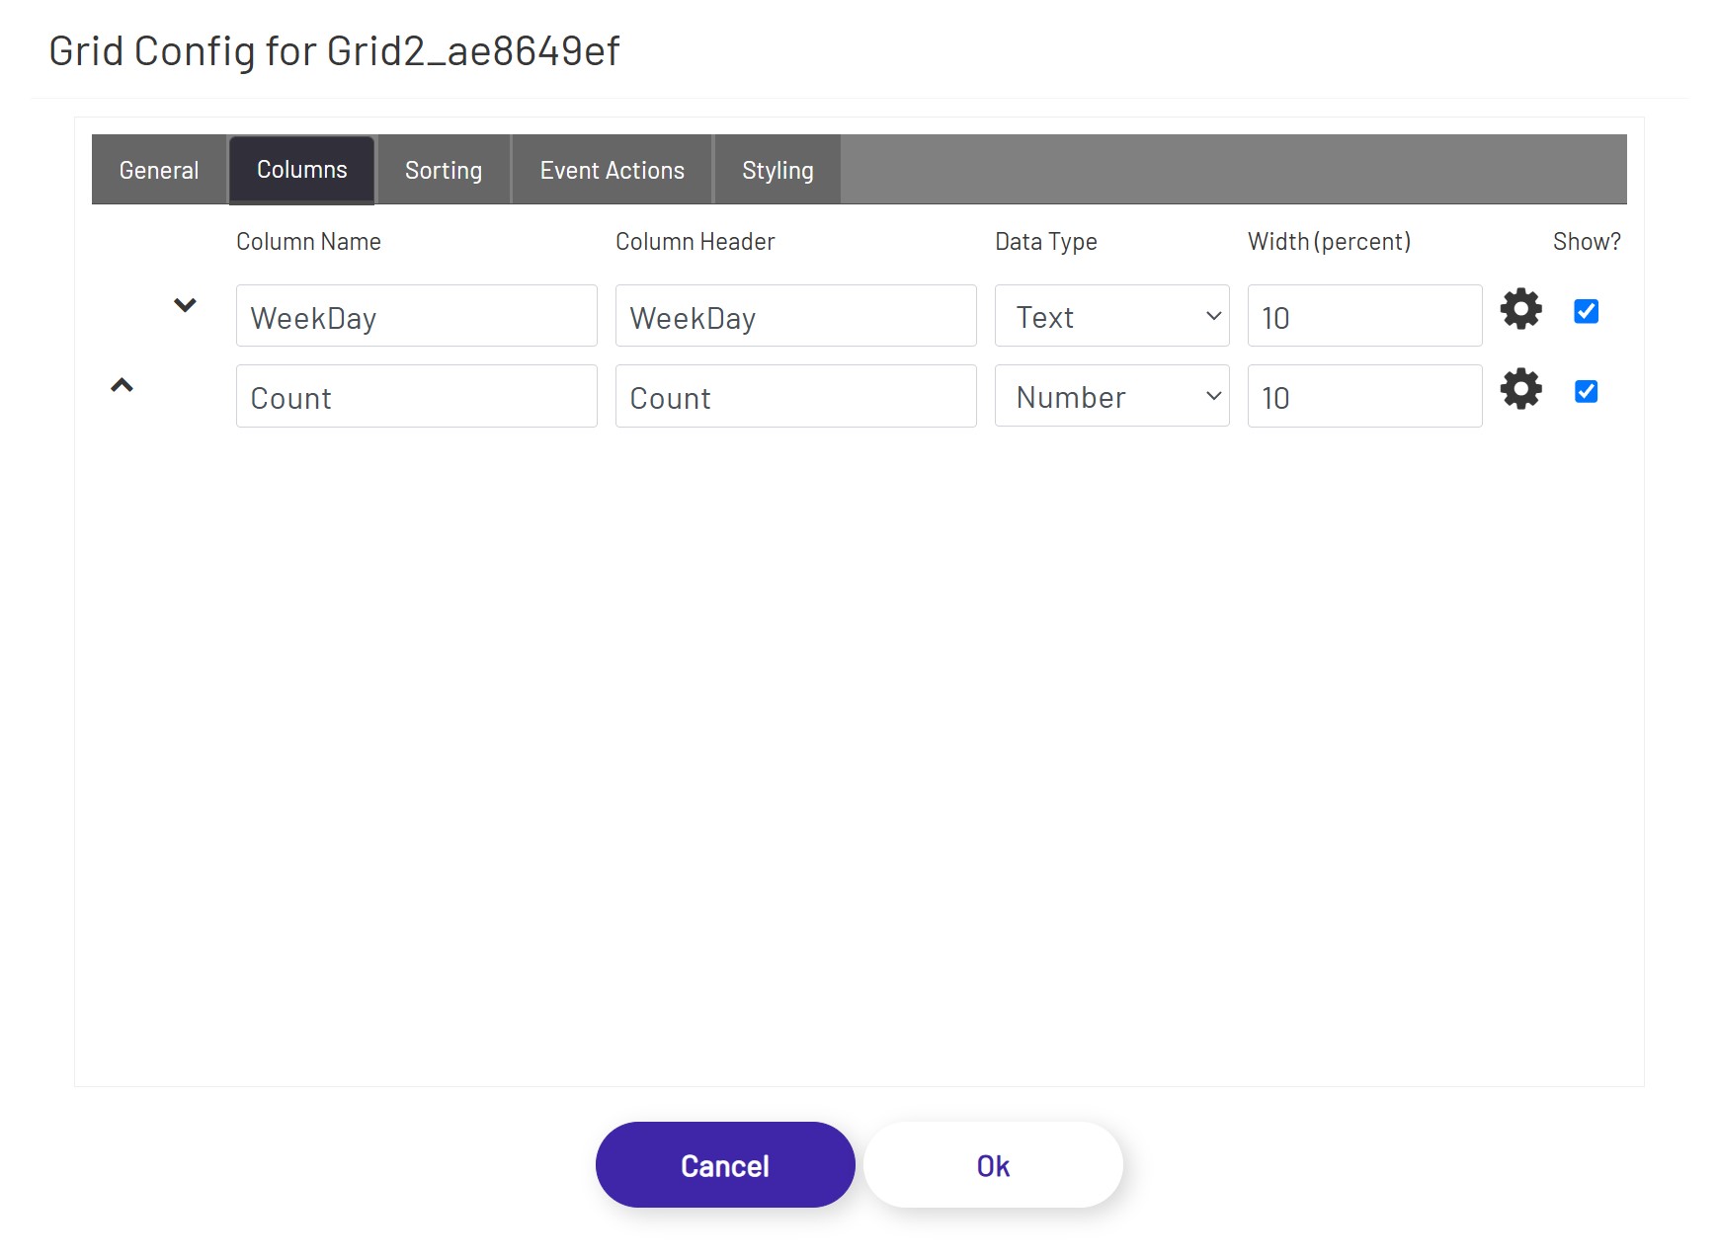
Task: Switch to the Event Actions tab
Action: coord(611,169)
